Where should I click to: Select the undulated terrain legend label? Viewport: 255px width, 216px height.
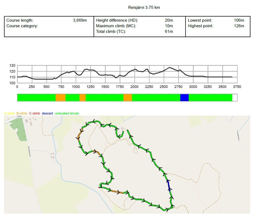click(x=67, y=113)
